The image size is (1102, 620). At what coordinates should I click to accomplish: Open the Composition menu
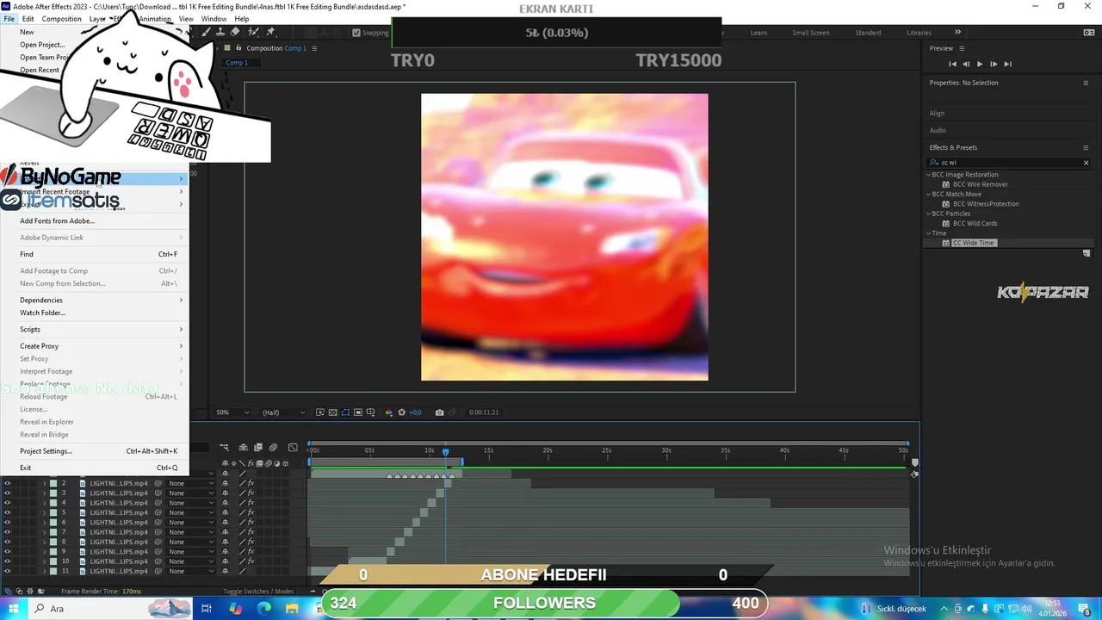(x=61, y=19)
